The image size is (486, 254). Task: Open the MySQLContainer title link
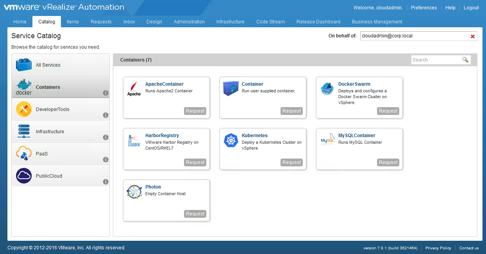pyautogui.click(x=357, y=136)
